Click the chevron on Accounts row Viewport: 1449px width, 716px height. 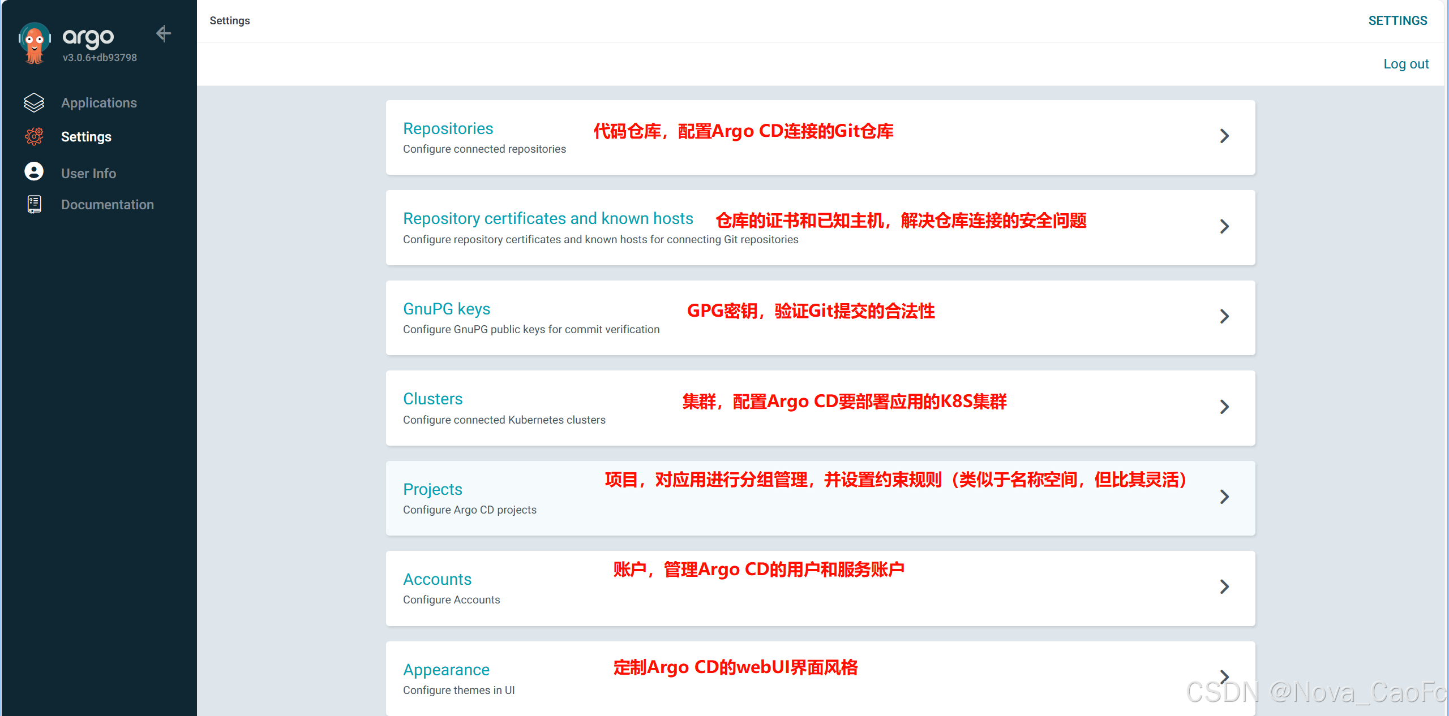coord(1224,586)
